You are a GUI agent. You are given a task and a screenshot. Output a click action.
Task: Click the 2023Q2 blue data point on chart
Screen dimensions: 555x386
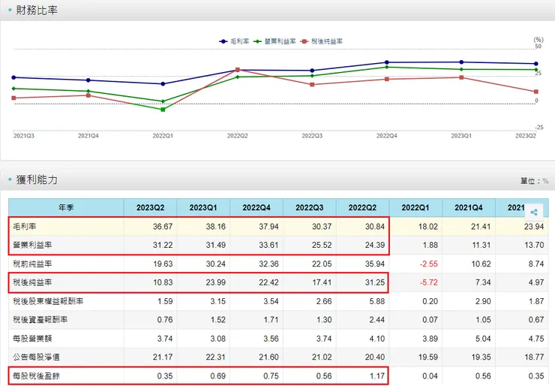pos(535,64)
